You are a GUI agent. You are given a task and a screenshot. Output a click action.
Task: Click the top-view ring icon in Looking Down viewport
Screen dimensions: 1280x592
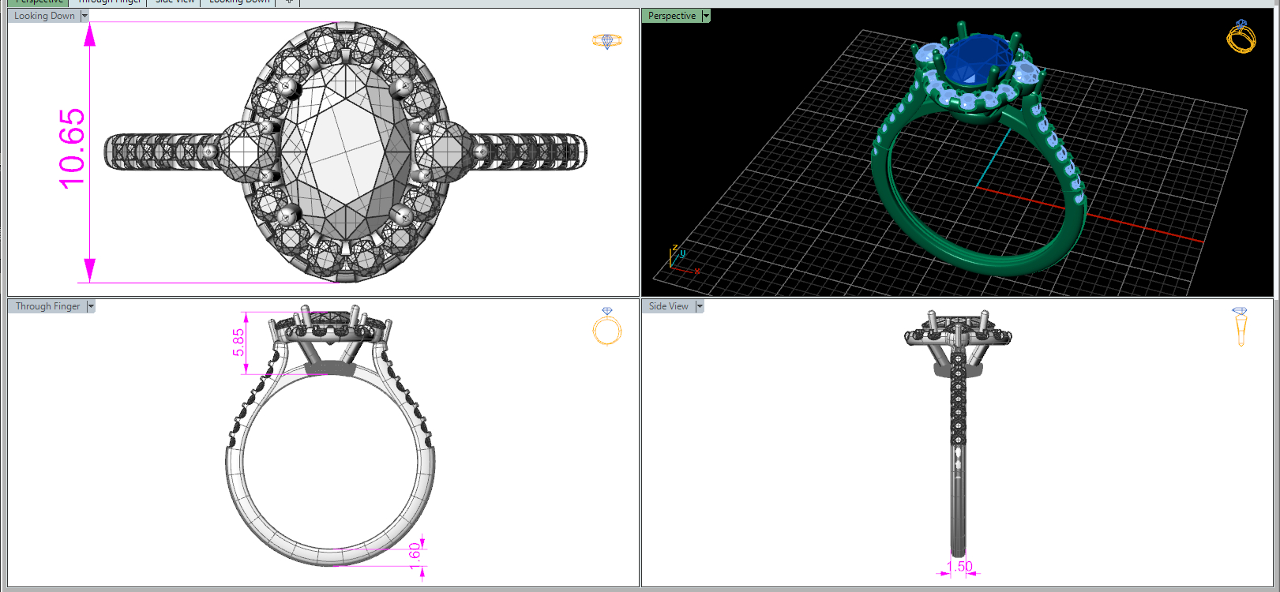click(607, 41)
